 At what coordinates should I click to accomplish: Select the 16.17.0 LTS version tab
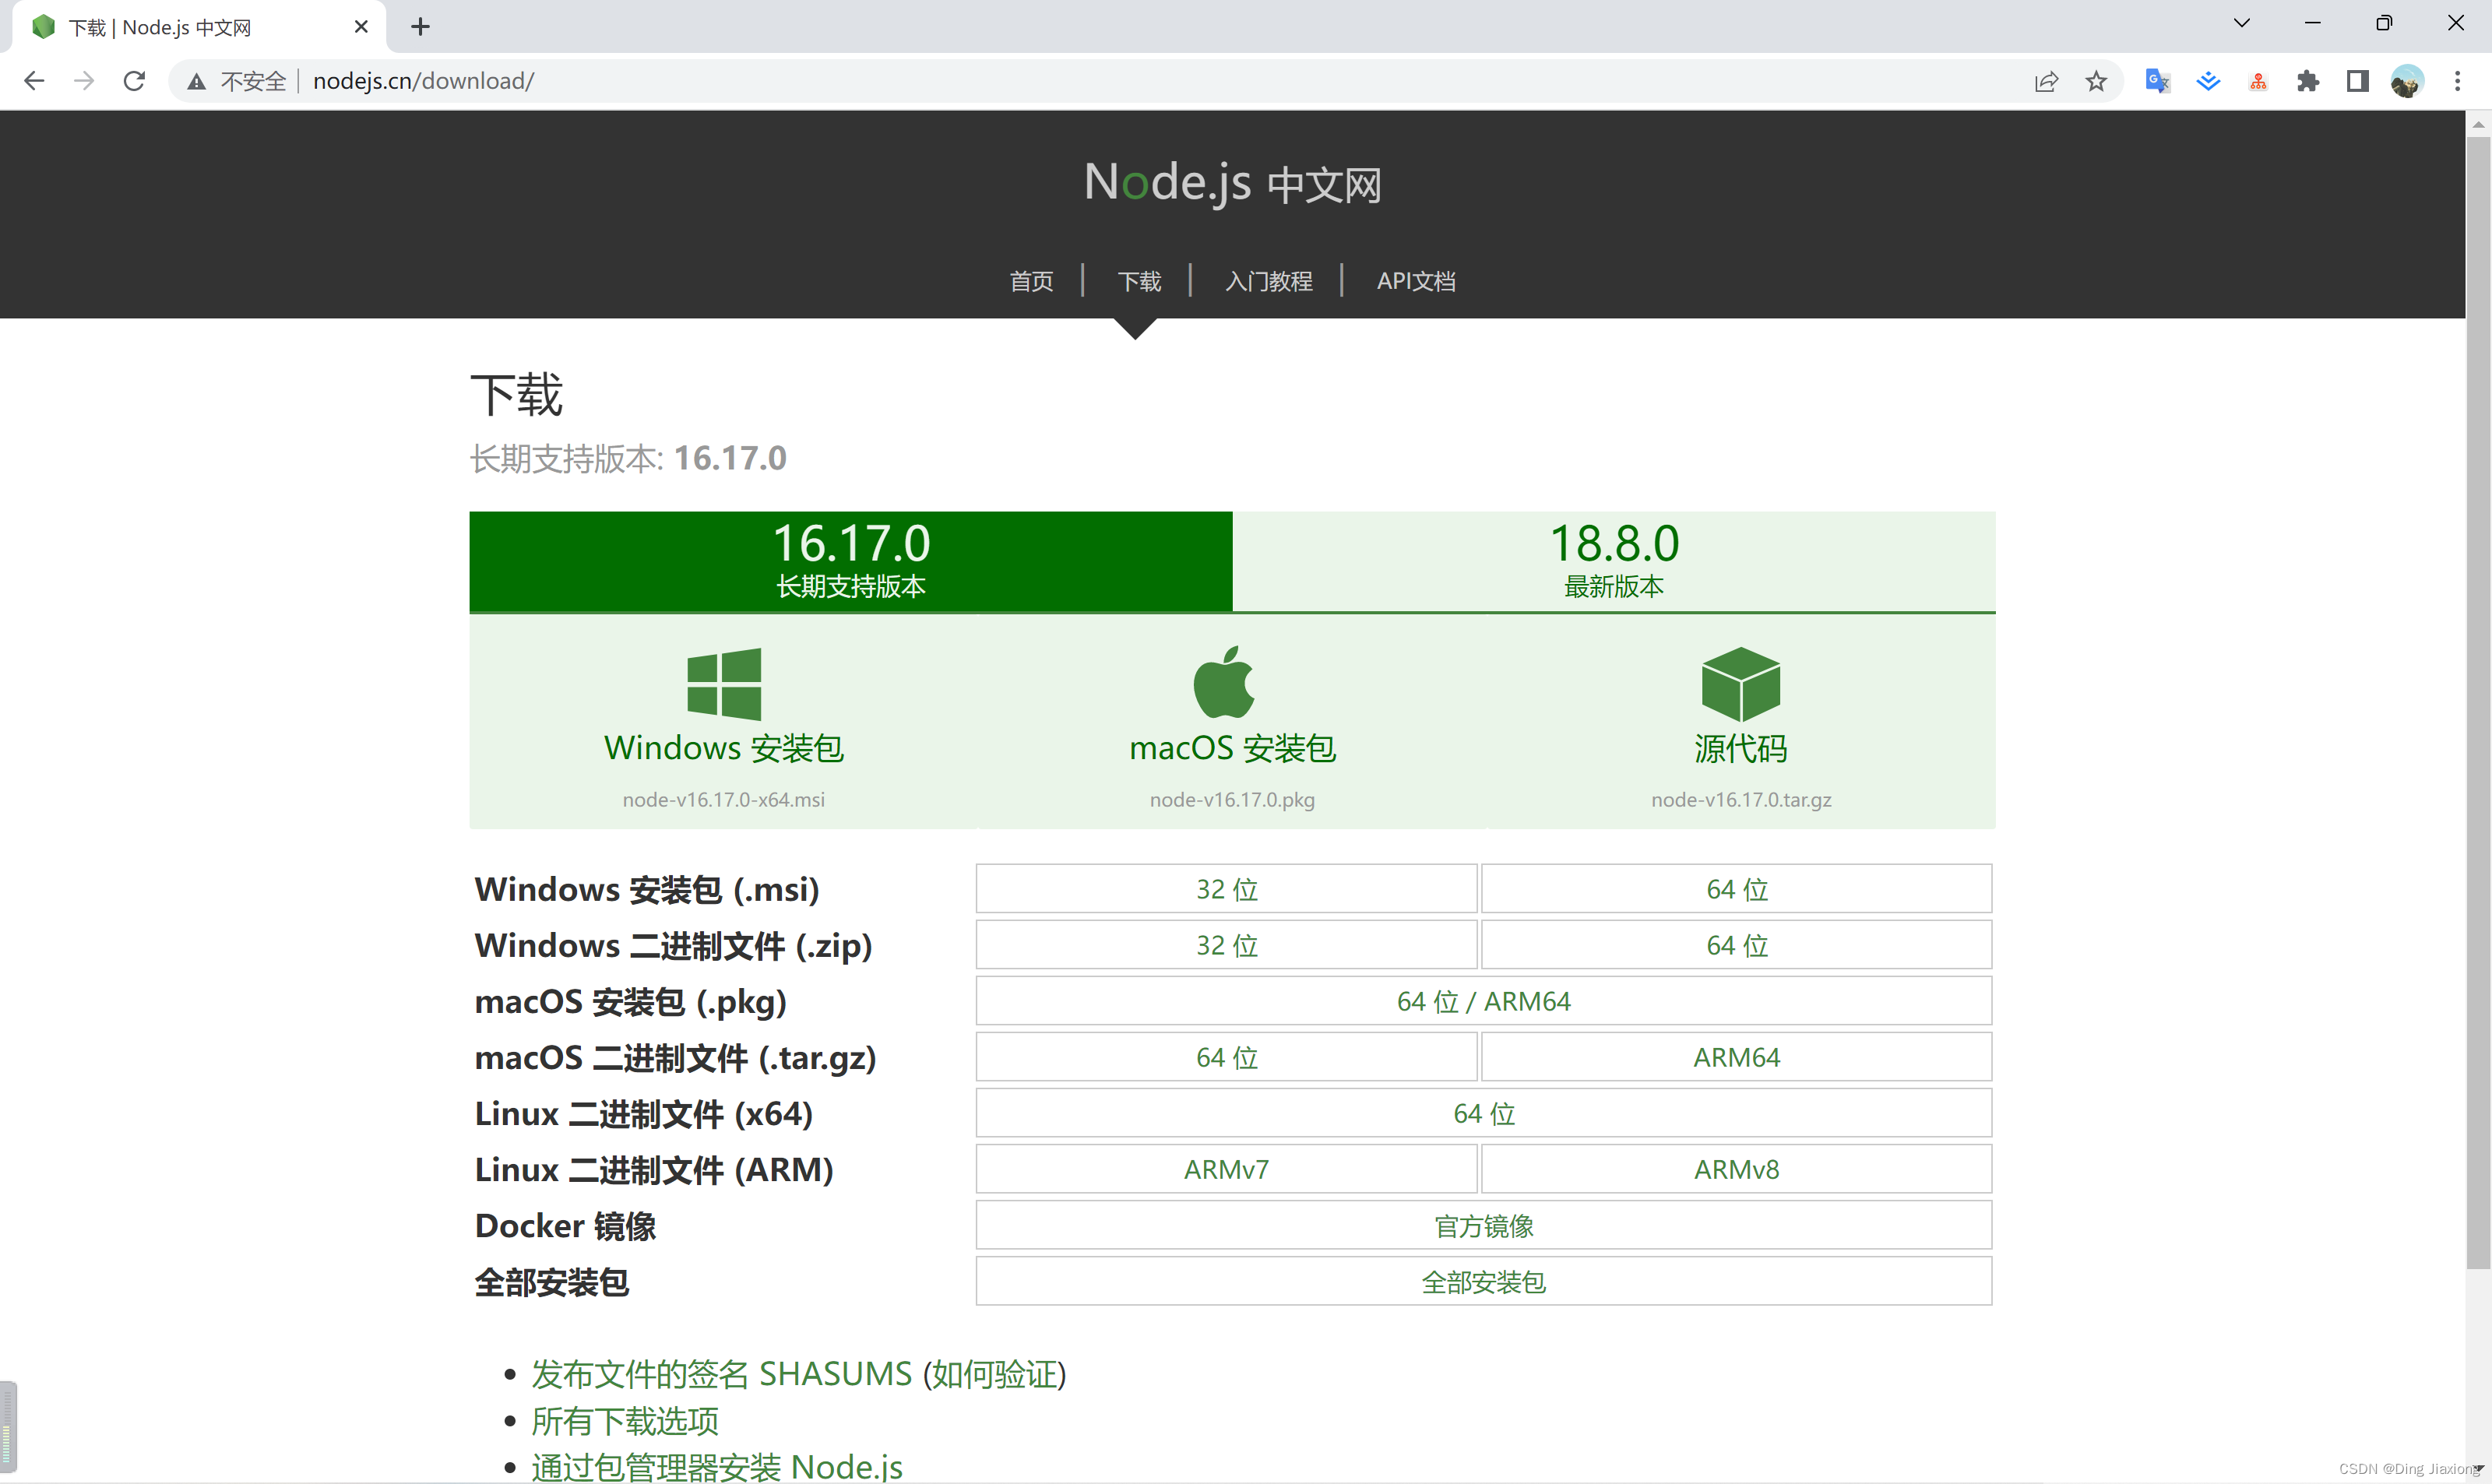point(850,561)
